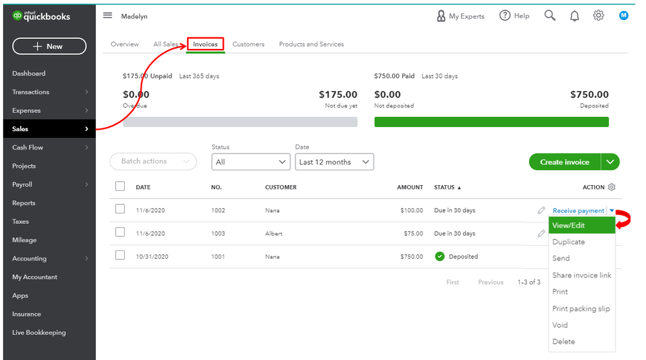Click the pencil icon for invoice 1003
The height and width of the screenshot is (360, 646).
click(x=541, y=234)
